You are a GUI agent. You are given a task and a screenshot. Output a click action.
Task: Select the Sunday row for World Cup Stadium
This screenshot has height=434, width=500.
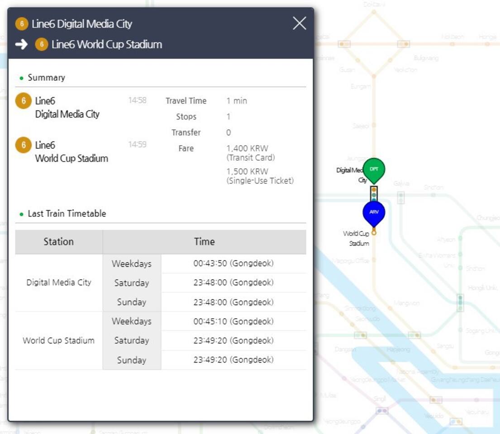[x=131, y=360]
